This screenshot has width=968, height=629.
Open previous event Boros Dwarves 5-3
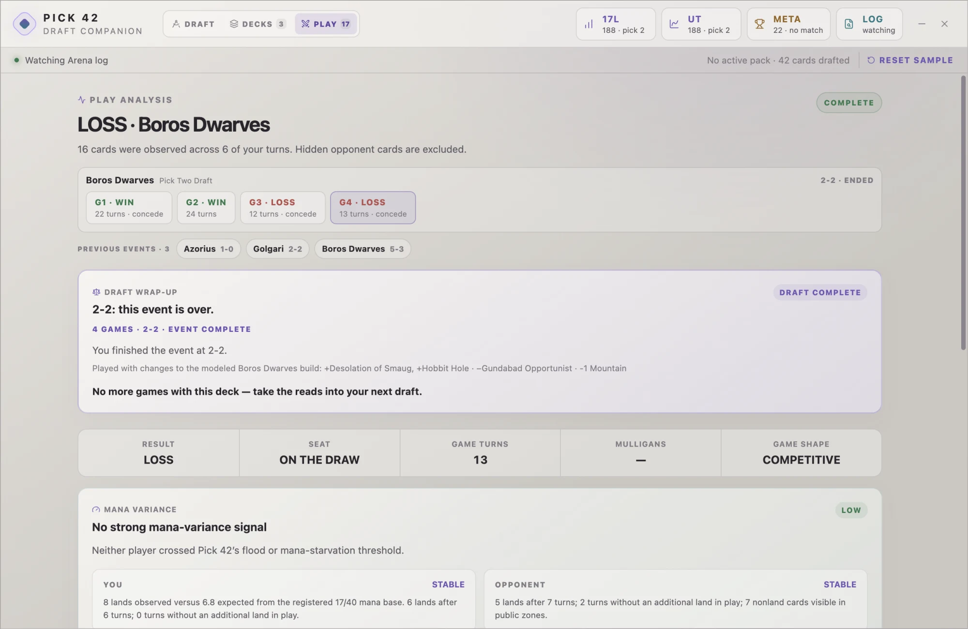click(x=363, y=249)
